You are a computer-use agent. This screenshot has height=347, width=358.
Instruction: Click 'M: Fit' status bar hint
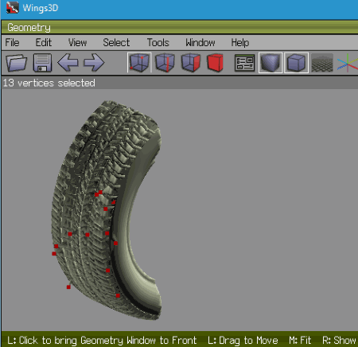[300, 340]
